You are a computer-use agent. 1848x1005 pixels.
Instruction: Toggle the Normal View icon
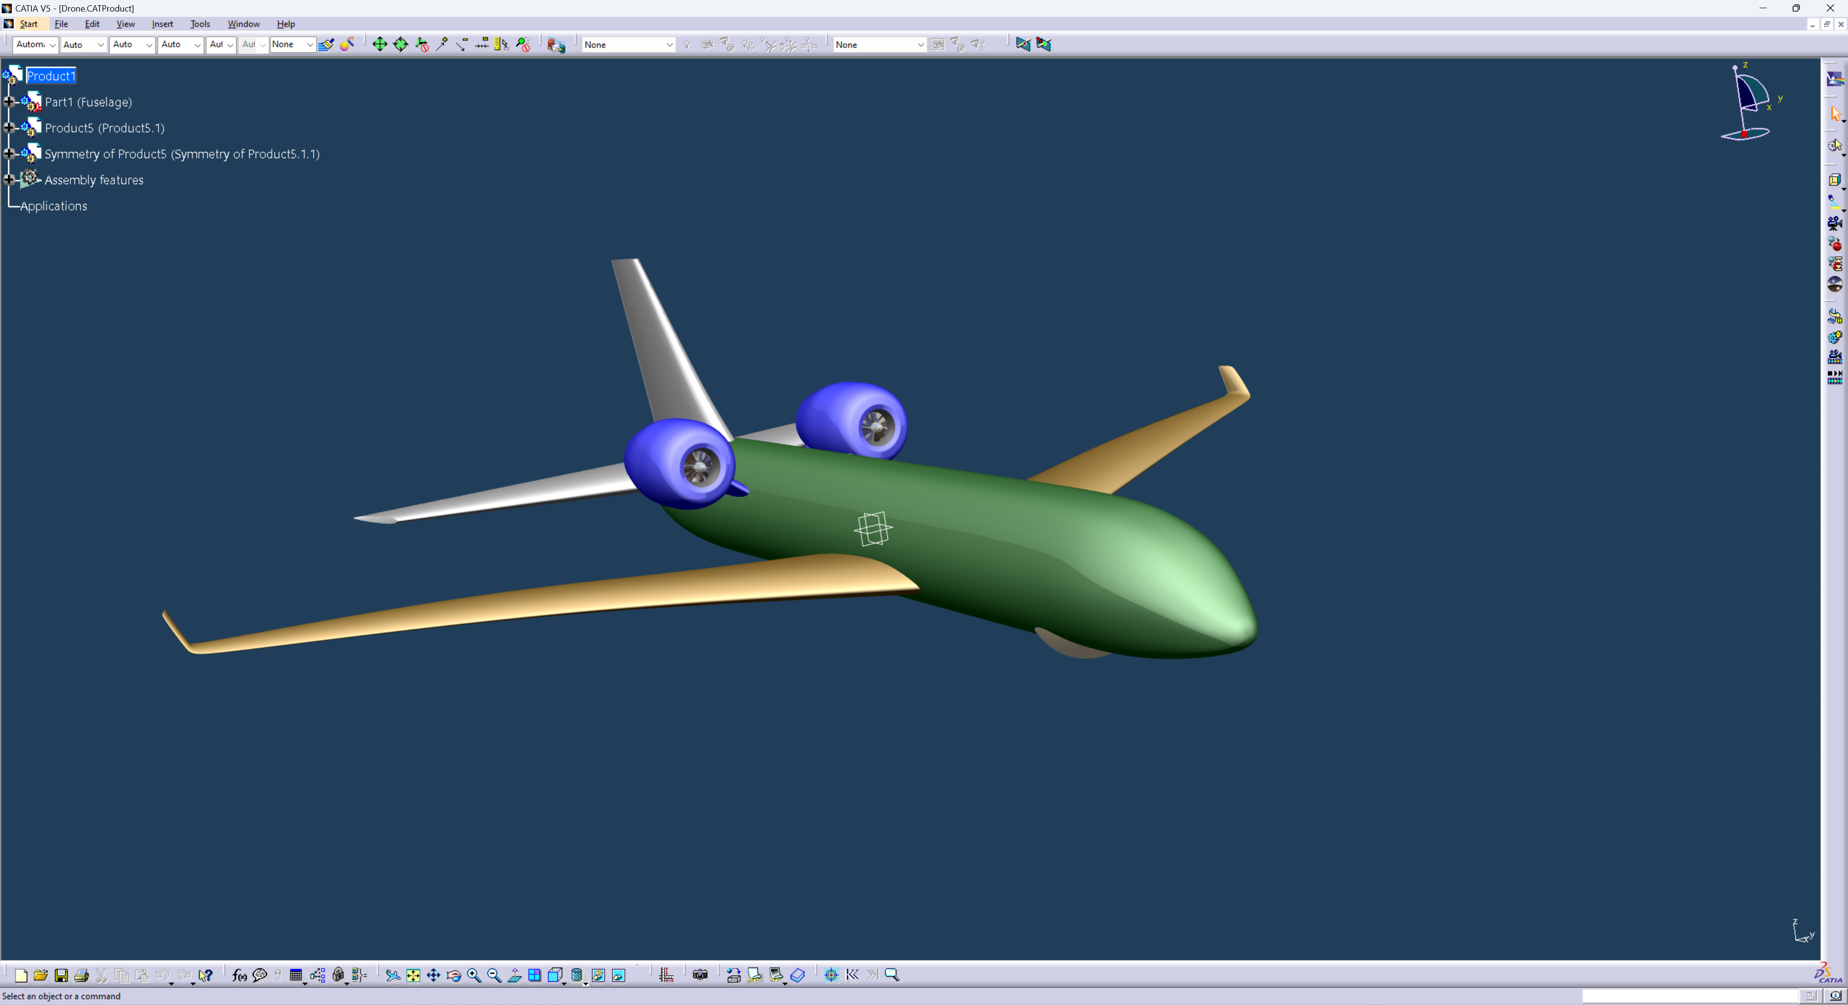click(514, 975)
